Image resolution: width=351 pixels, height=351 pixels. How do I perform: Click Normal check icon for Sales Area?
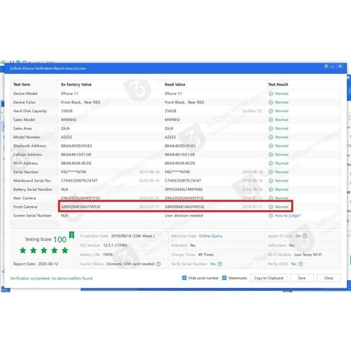point(271,128)
